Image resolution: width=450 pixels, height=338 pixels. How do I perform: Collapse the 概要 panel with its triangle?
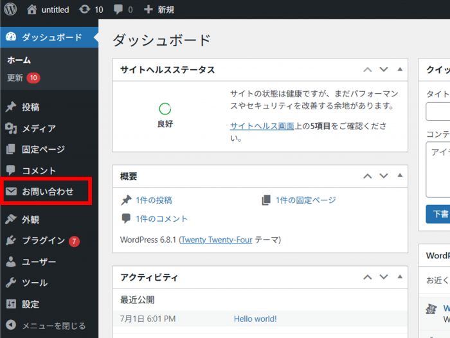coord(400,175)
